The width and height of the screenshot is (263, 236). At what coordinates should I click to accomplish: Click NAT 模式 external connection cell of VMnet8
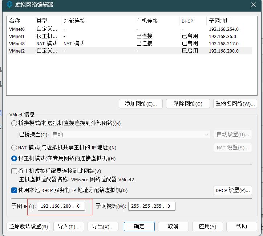[74, 44]
